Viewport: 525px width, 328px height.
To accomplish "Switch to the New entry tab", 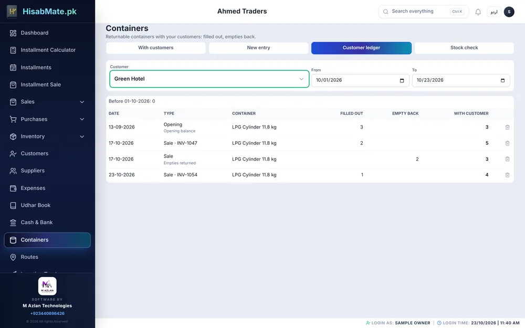I will pos(258,48).
